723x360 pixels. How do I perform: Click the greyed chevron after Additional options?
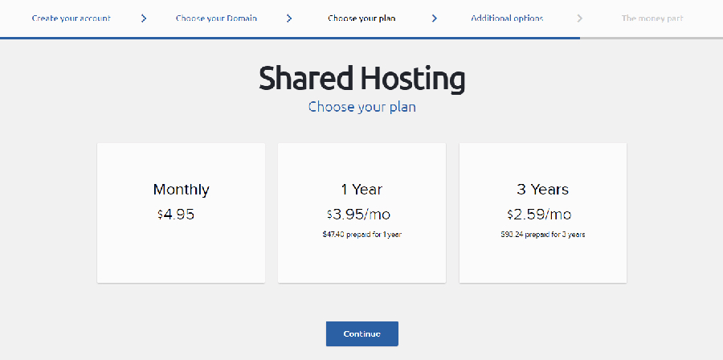point(580,18)
